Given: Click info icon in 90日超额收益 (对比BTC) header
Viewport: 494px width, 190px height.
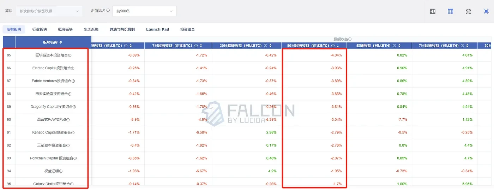Looking at the screenshot, I should (x=333, y=46).
